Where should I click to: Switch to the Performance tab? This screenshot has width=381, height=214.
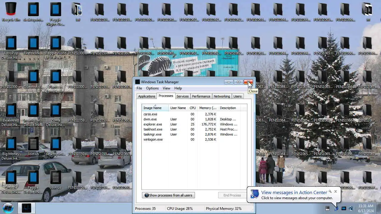[x=201, y=96]
